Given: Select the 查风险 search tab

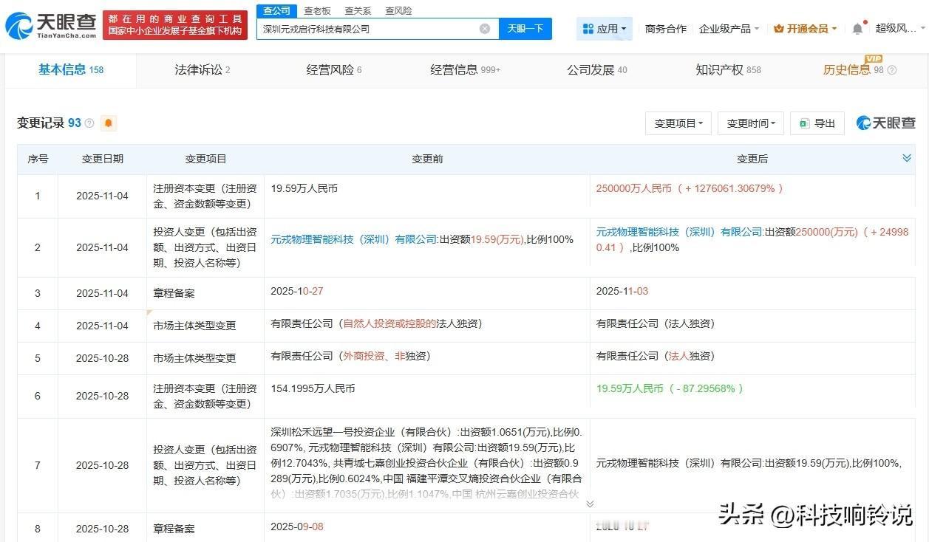Looking at the screenshot, I should [x=398, y=10].
